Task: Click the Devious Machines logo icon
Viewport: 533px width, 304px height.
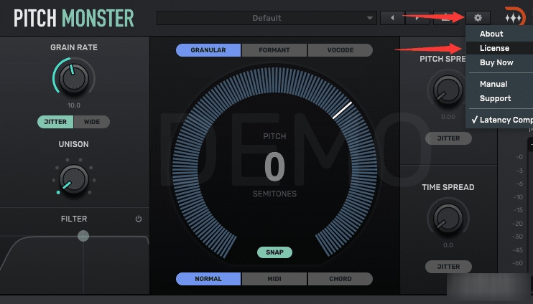Action: 514,17
